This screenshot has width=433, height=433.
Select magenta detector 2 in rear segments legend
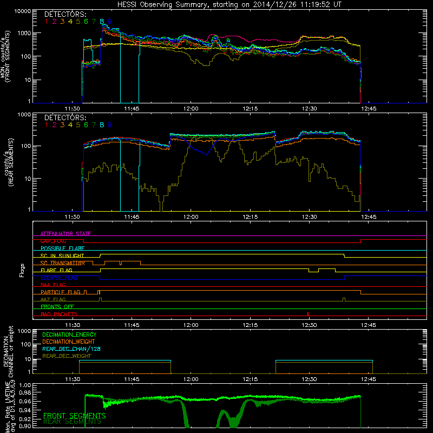click(55, 125)
